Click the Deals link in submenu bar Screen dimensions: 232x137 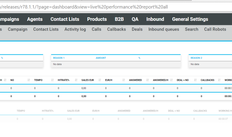point(137,29)
